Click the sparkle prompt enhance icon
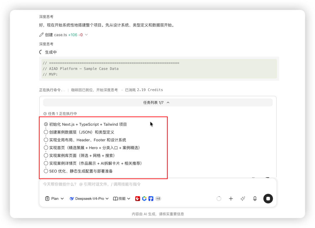 pos(243,199)
